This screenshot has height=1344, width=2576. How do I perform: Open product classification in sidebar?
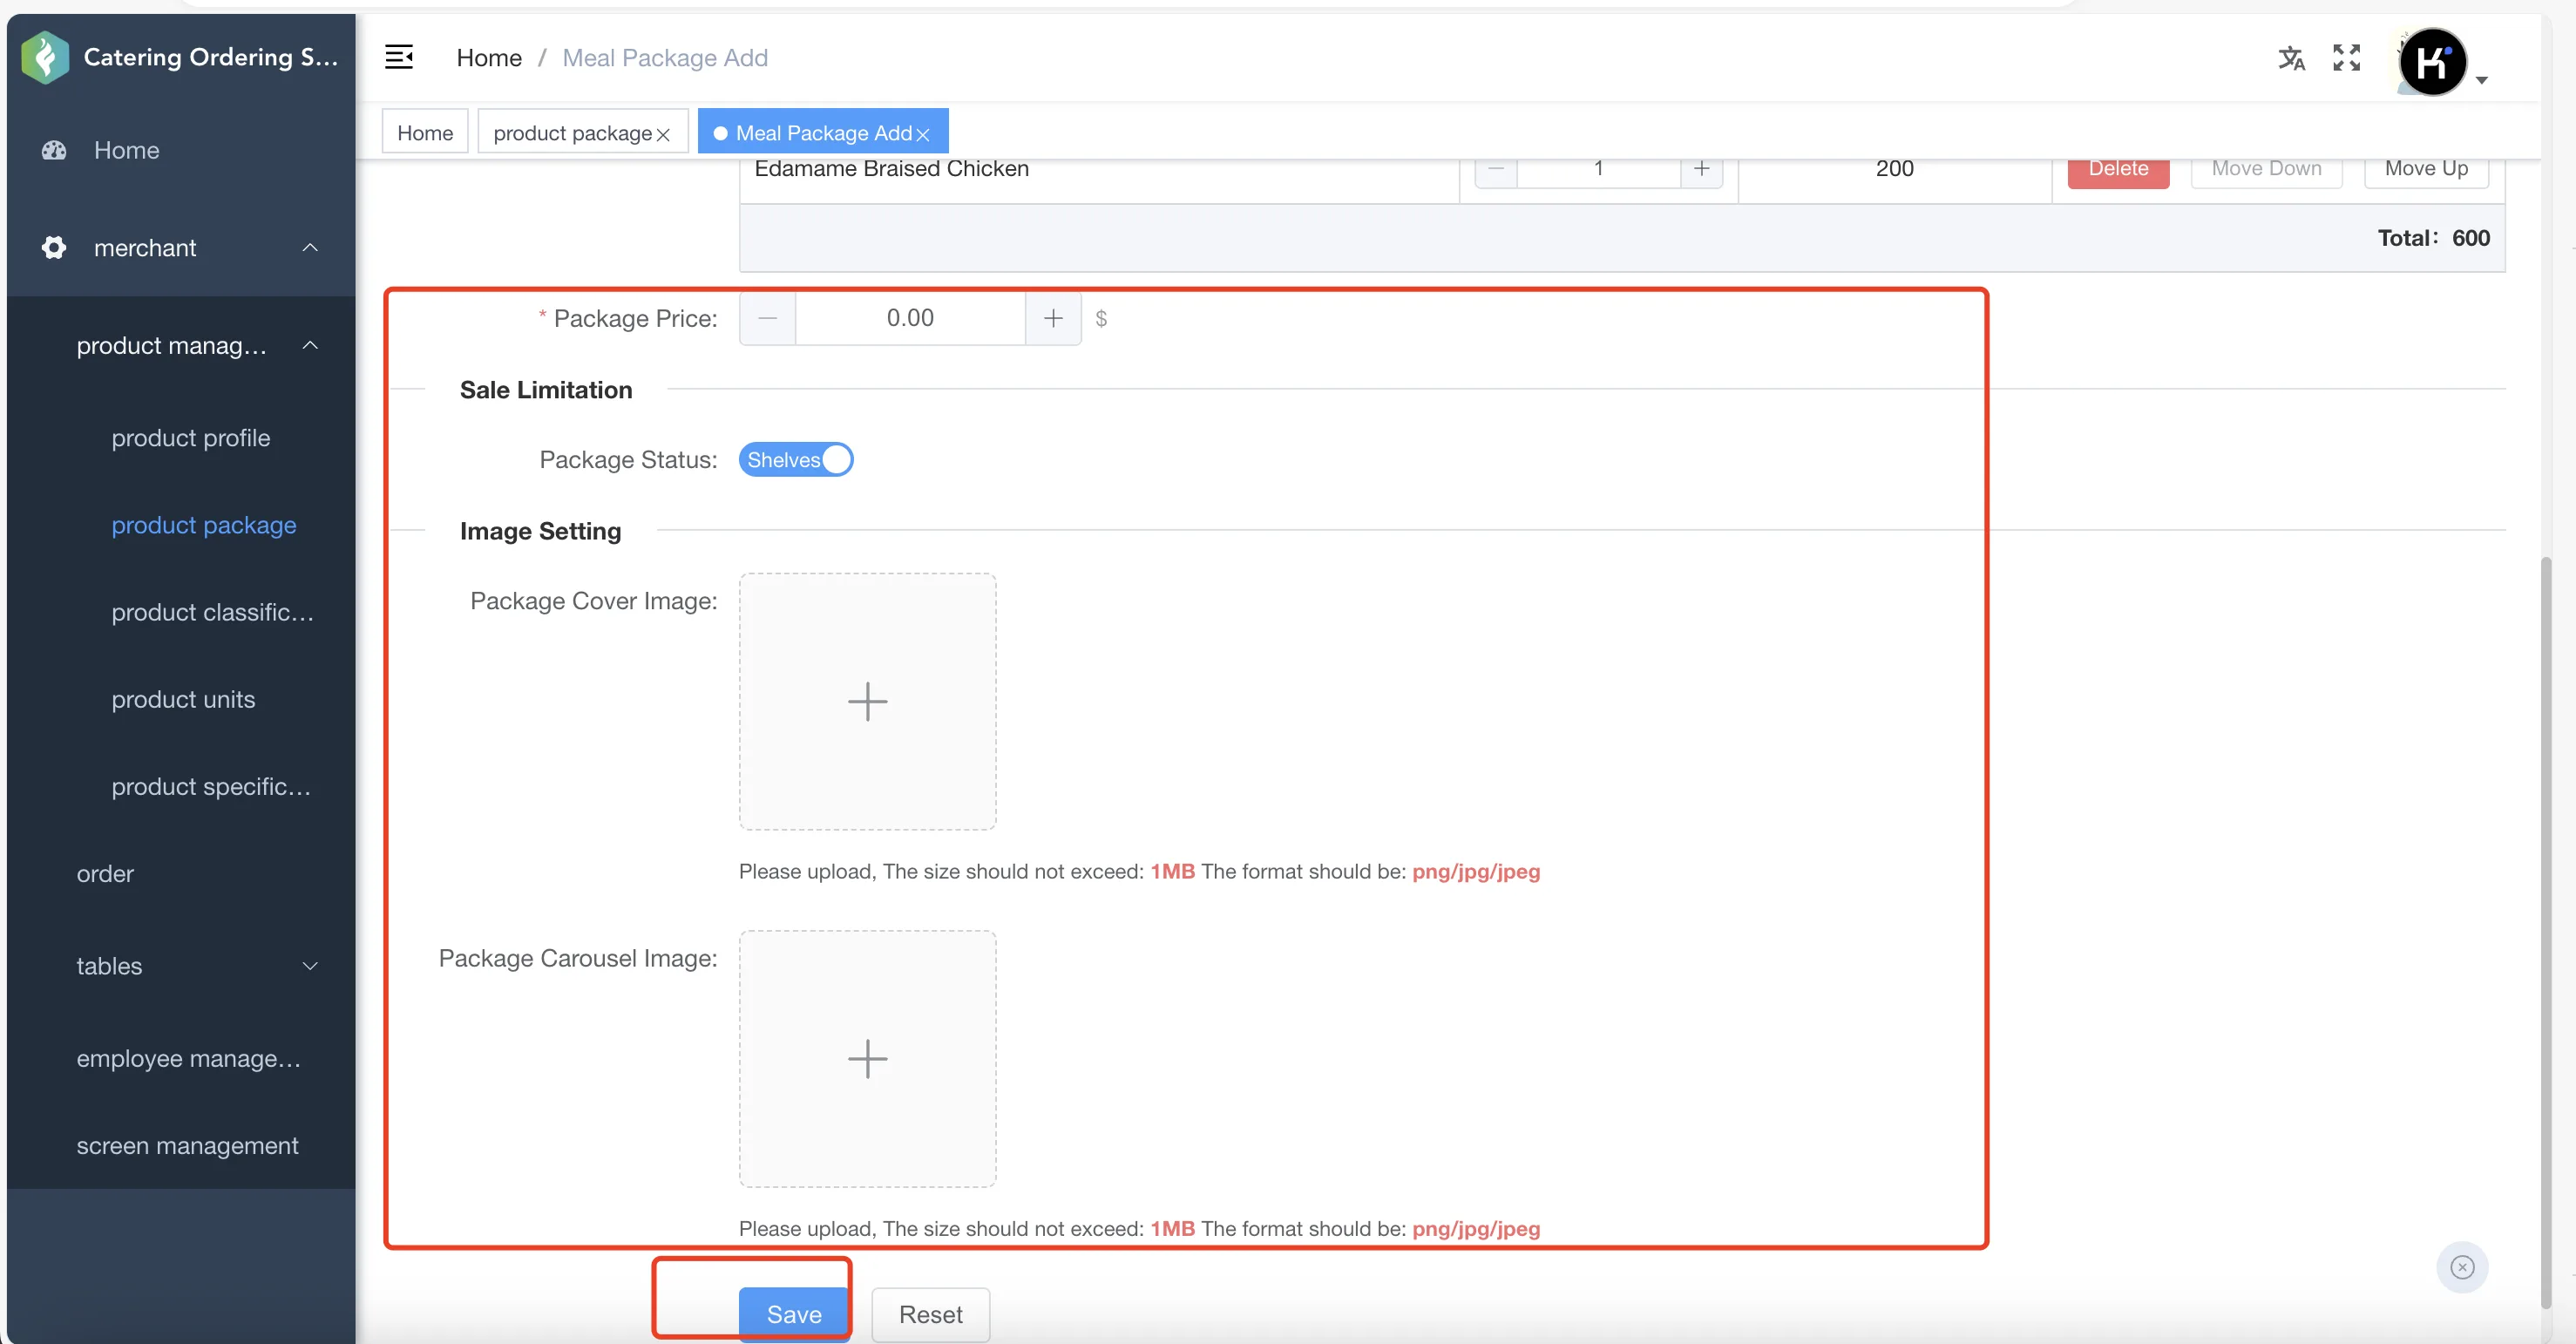[x=213, y=612]
